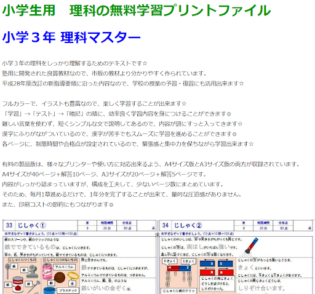Select the line starting A4サイズが40ページ
Viewport: 315px width, 294px height.
pyautogui.click(x=105, y=174)
